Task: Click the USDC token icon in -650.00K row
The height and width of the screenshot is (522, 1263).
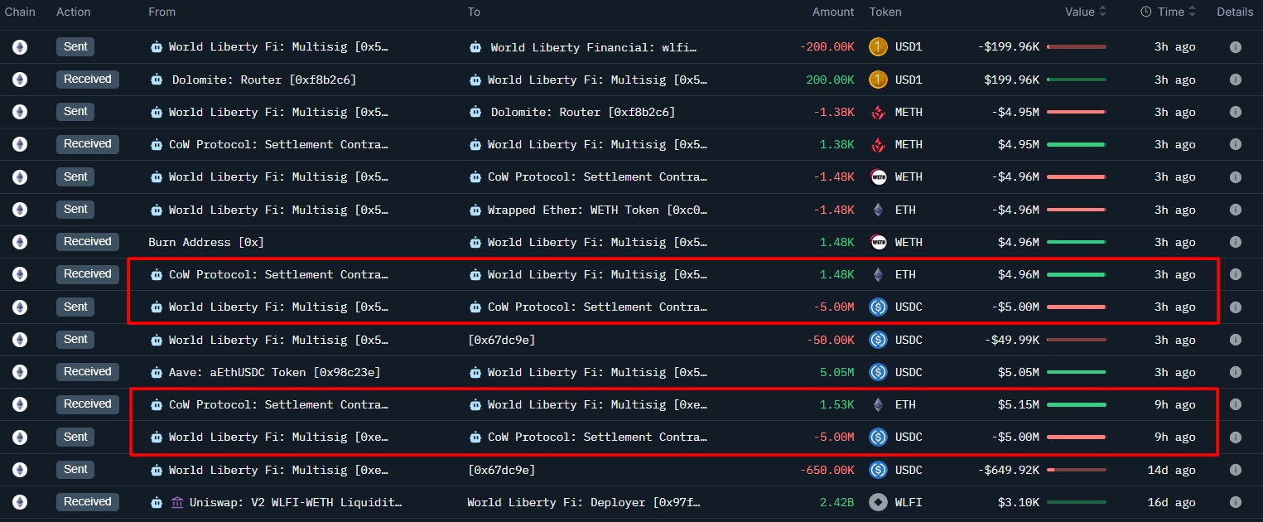Action: 878,470
